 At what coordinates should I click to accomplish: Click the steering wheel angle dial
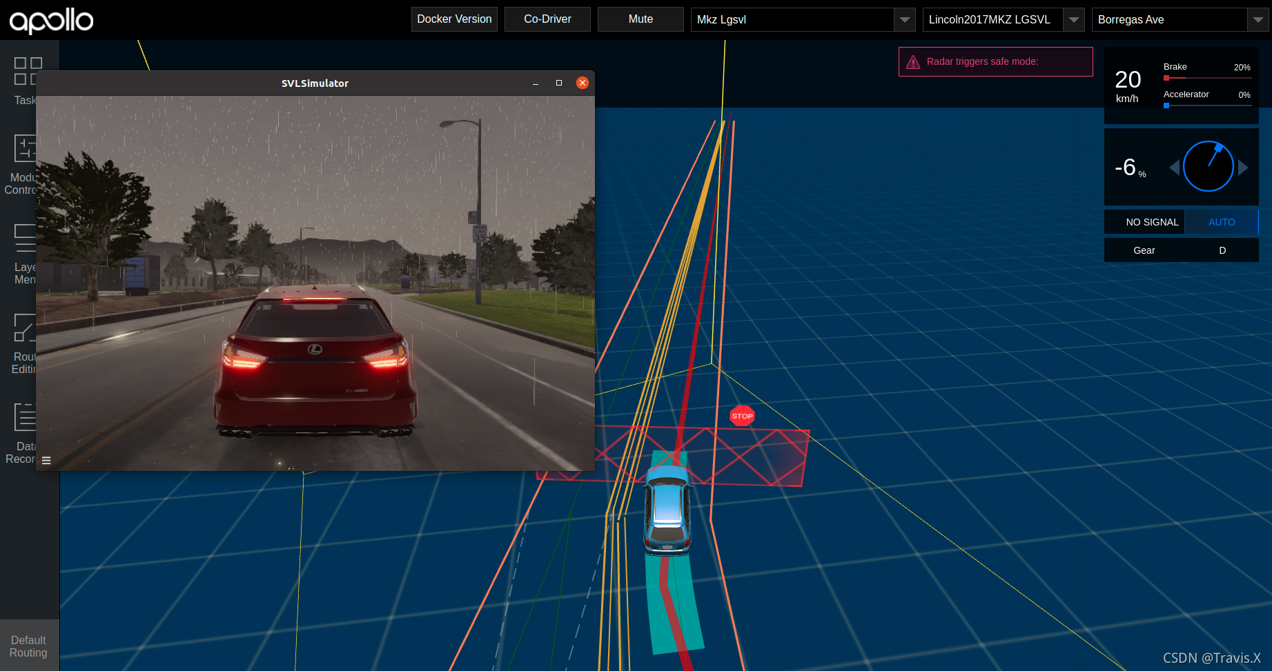click(1209, 166)
